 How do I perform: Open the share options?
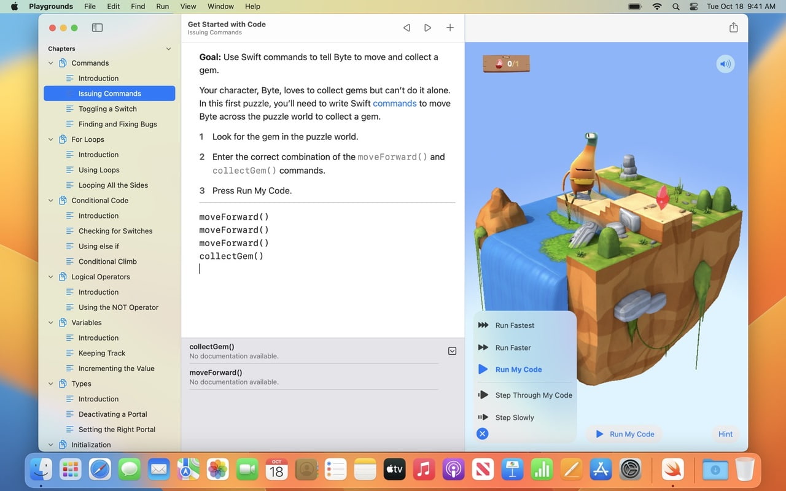coord(733,27)
